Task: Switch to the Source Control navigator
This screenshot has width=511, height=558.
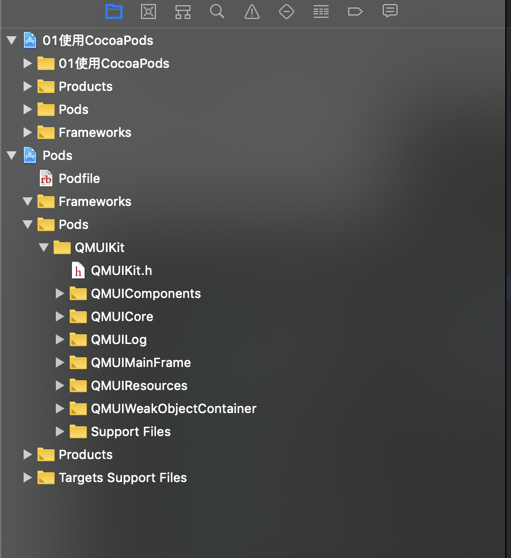Action: tap(148, 12)
